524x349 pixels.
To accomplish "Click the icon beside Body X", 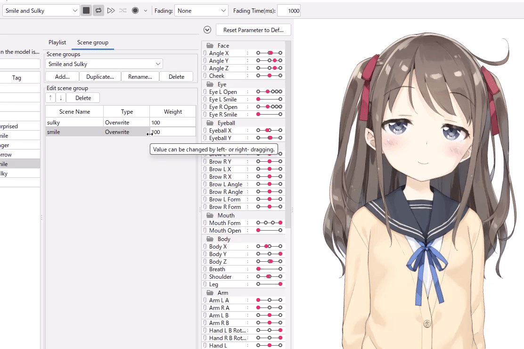I will [205, 247].
